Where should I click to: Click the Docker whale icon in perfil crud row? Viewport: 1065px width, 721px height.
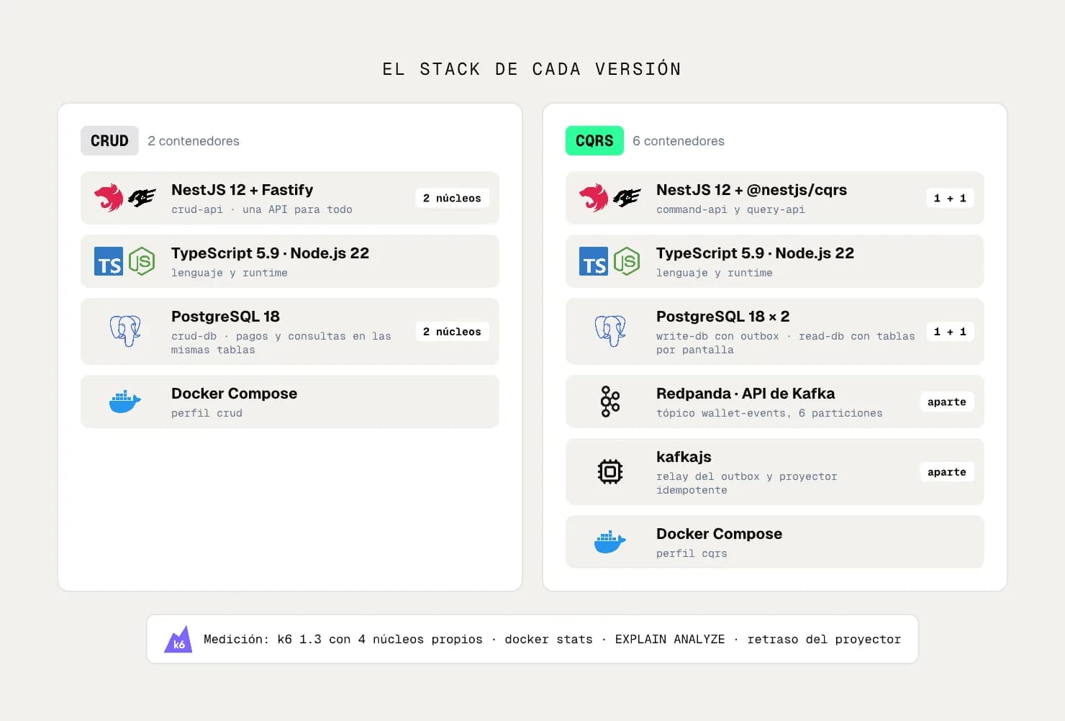coord(125,402)
